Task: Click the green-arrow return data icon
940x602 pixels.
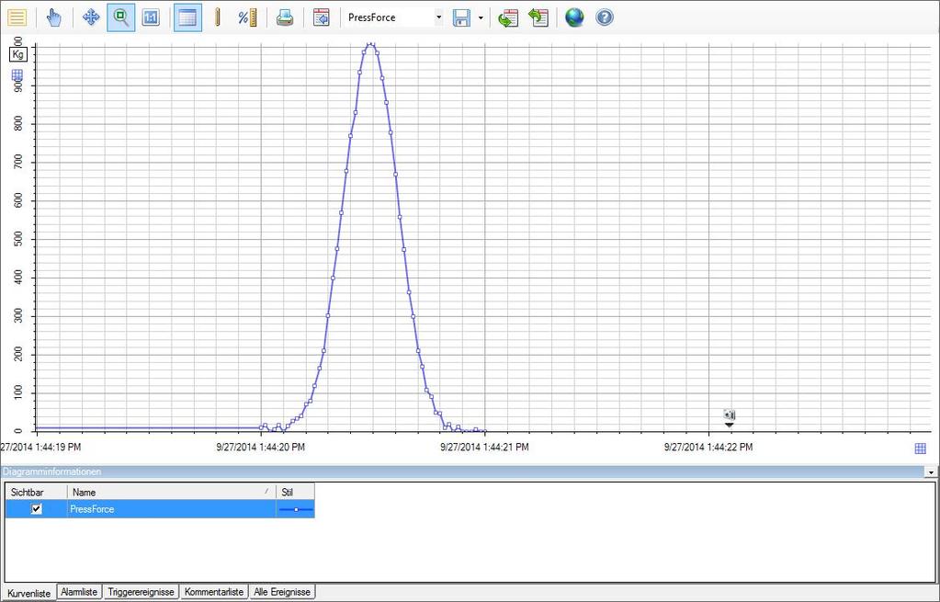Action: coord(538,17)
